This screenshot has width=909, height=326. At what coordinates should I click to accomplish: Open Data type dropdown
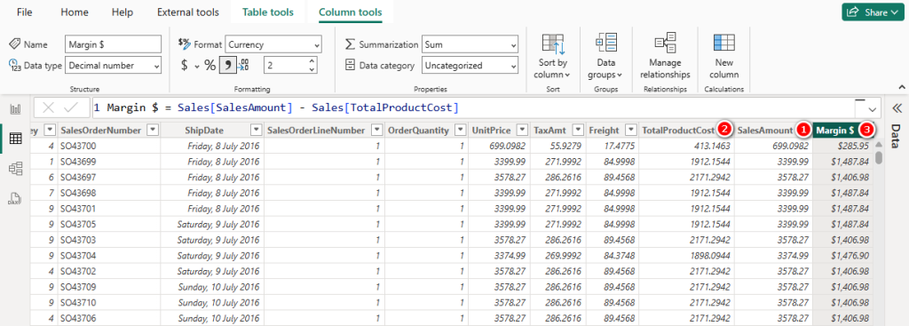tap(113, 66)
